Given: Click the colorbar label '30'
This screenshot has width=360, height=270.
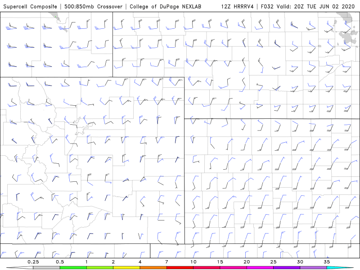Looking at the screenshot, I should tap(300, 262).
